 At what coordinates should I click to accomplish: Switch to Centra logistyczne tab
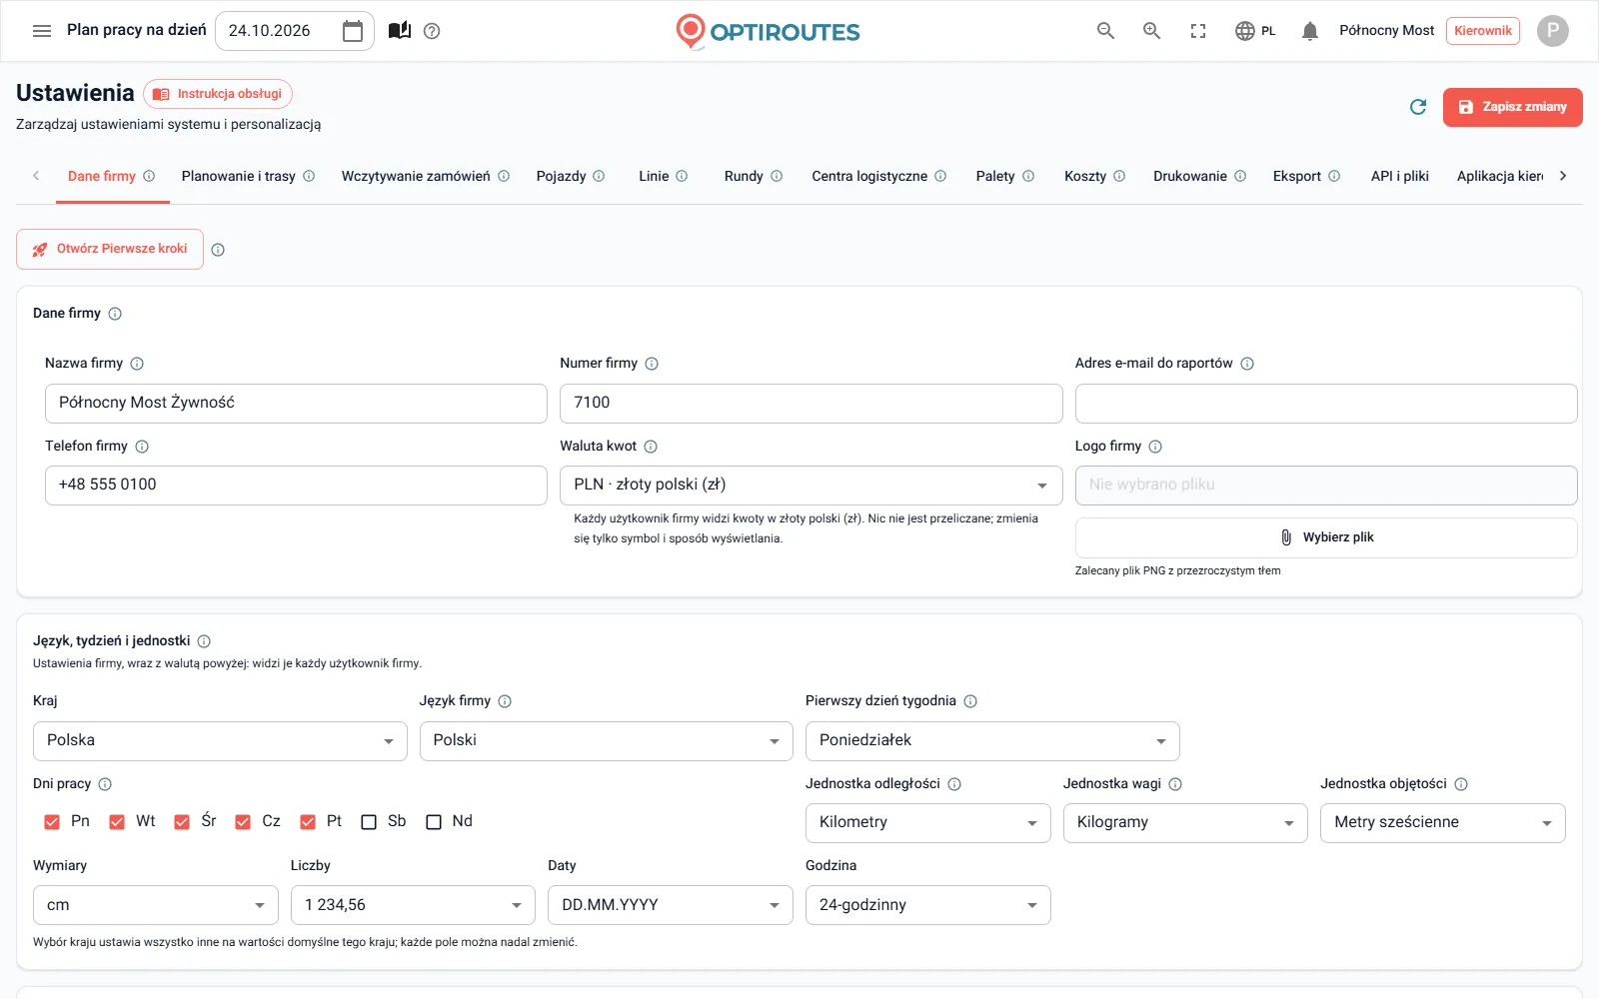point(879,177)
